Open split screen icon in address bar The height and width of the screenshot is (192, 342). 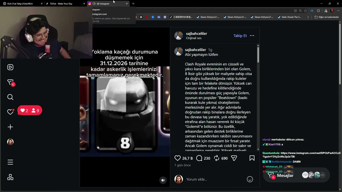click(x=295, y=11)
